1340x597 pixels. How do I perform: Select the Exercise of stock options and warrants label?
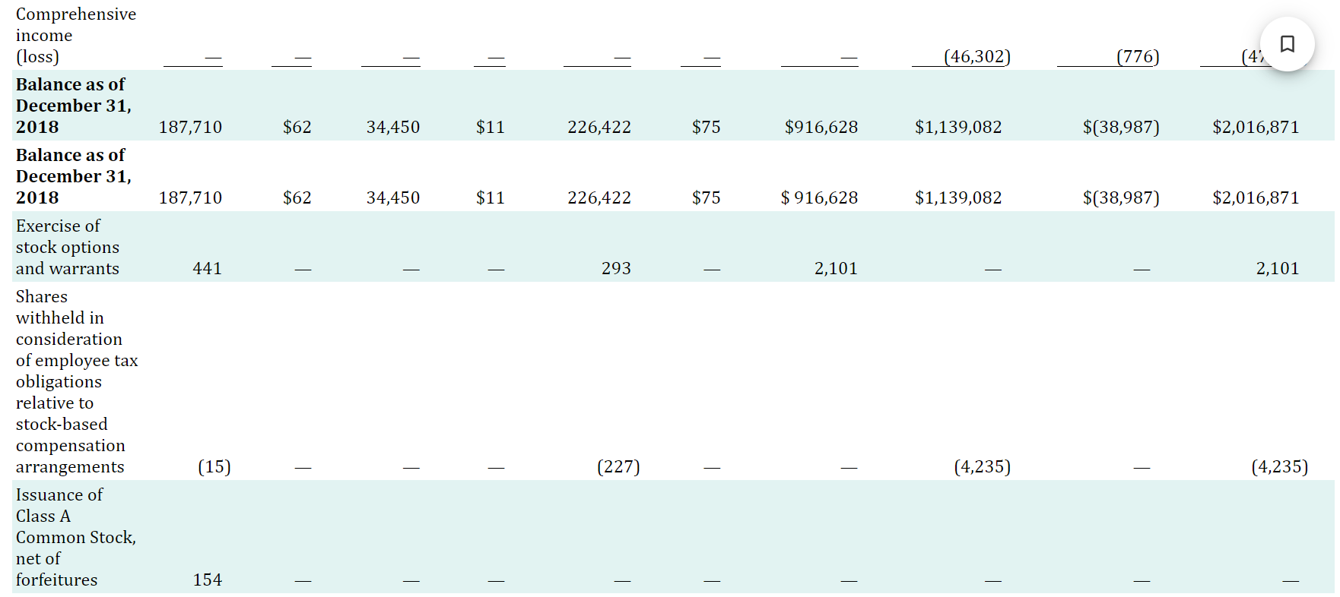67,247
